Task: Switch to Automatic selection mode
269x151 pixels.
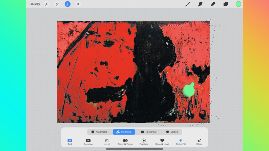Action: 99,132
